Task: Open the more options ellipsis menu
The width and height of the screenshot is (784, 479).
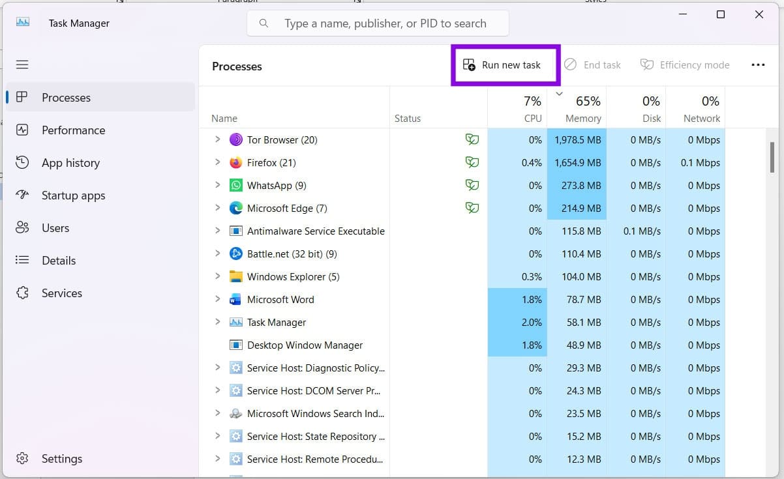Action: 758,65
